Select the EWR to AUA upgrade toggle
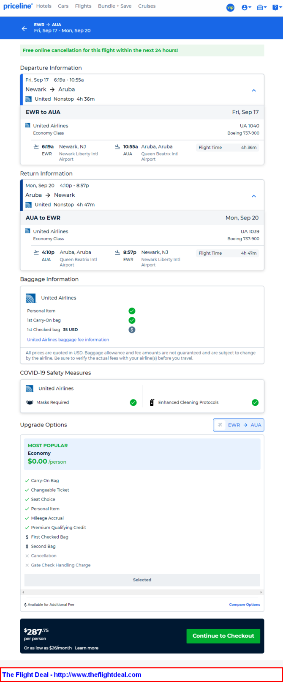283x682 pixels. coord(239,425)
